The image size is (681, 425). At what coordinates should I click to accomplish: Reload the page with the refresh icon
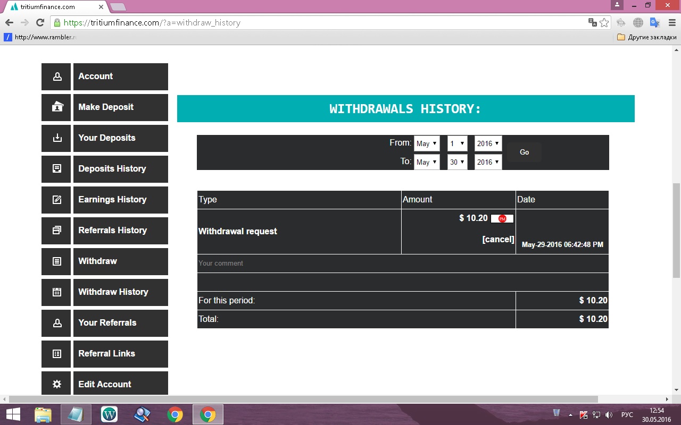click(40, 23)
